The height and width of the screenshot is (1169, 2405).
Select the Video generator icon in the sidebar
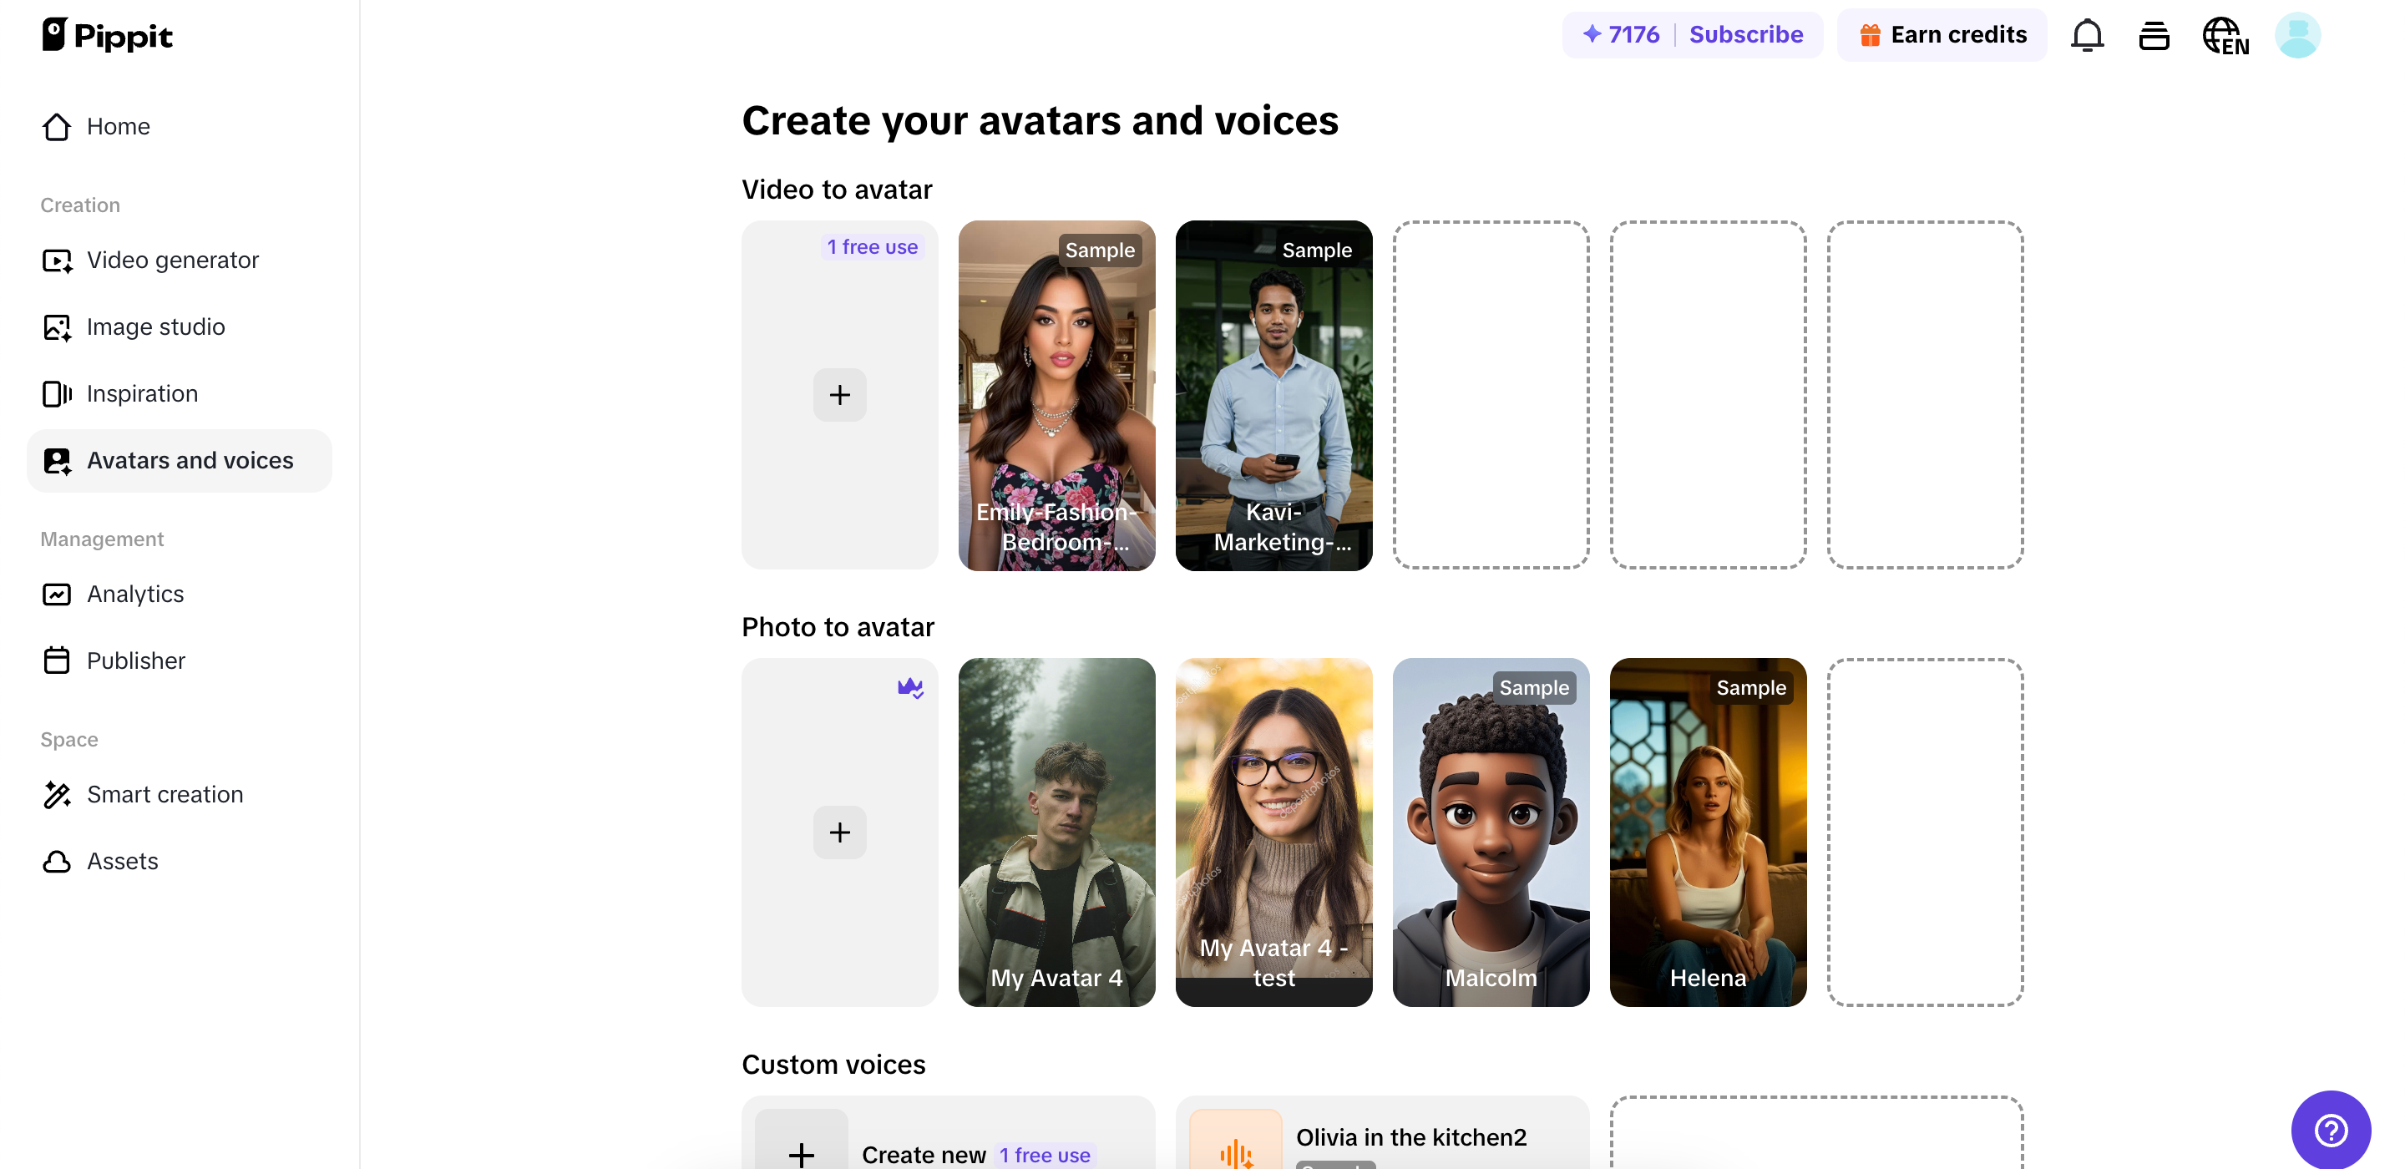(x=57, y=261)
